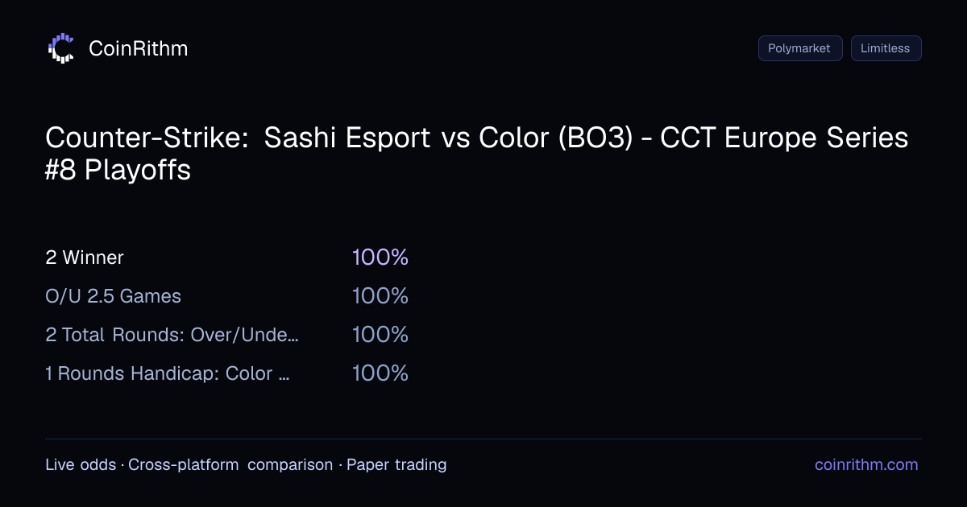The width and height of the screenshot is (967, 507).
Task: Click the Sashi Esport team name in title
Action: pyautogui.click(x=347, y=138)
